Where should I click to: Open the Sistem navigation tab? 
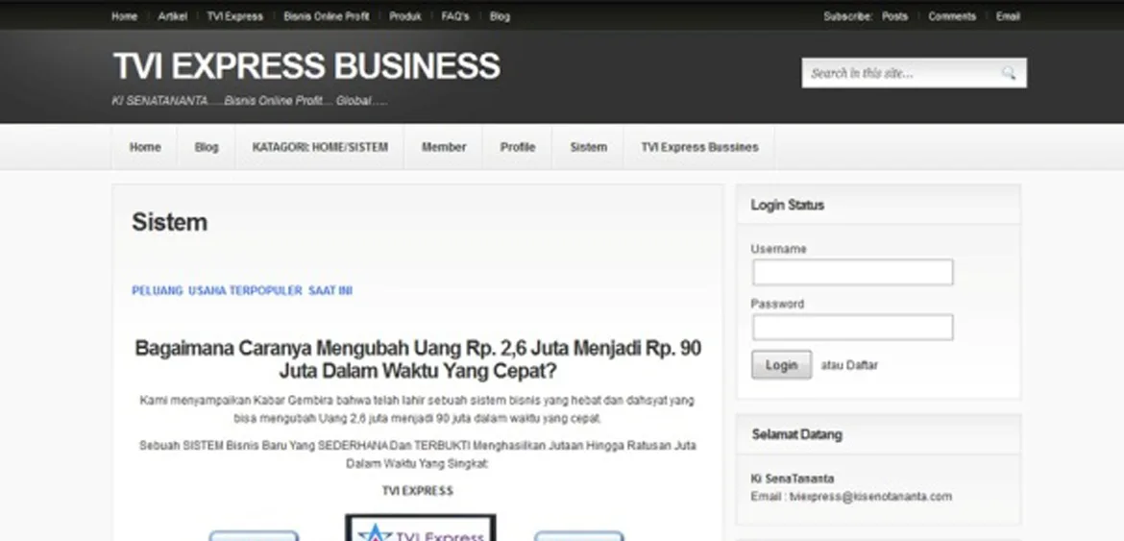click(589, 147)
